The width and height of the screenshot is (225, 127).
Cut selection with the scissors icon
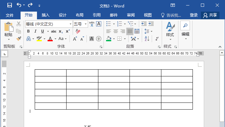(19, 24)
